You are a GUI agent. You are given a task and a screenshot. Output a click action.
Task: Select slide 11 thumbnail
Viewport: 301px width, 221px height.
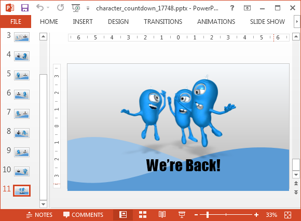(22, 190)
